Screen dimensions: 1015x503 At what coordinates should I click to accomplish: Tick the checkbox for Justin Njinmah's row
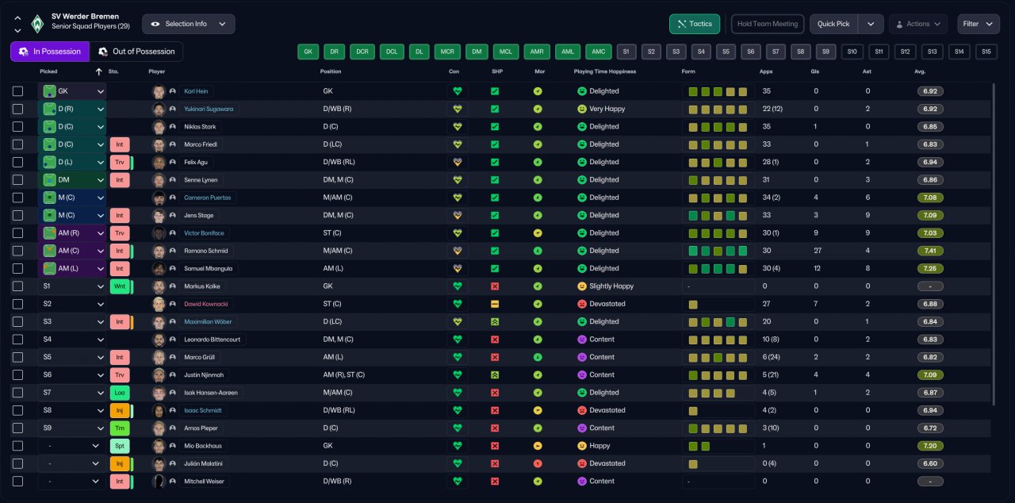coord(17,374)
